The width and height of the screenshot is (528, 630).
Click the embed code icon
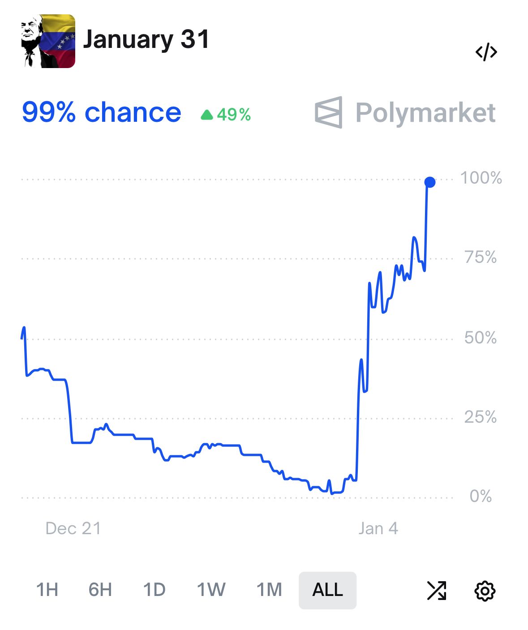[x=486, y=52]
